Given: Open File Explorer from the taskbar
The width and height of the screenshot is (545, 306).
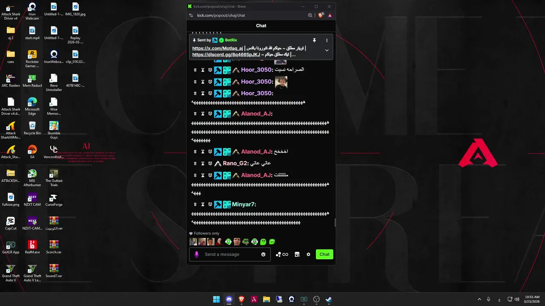Looking at the screenshot, I should click(266, 299).
